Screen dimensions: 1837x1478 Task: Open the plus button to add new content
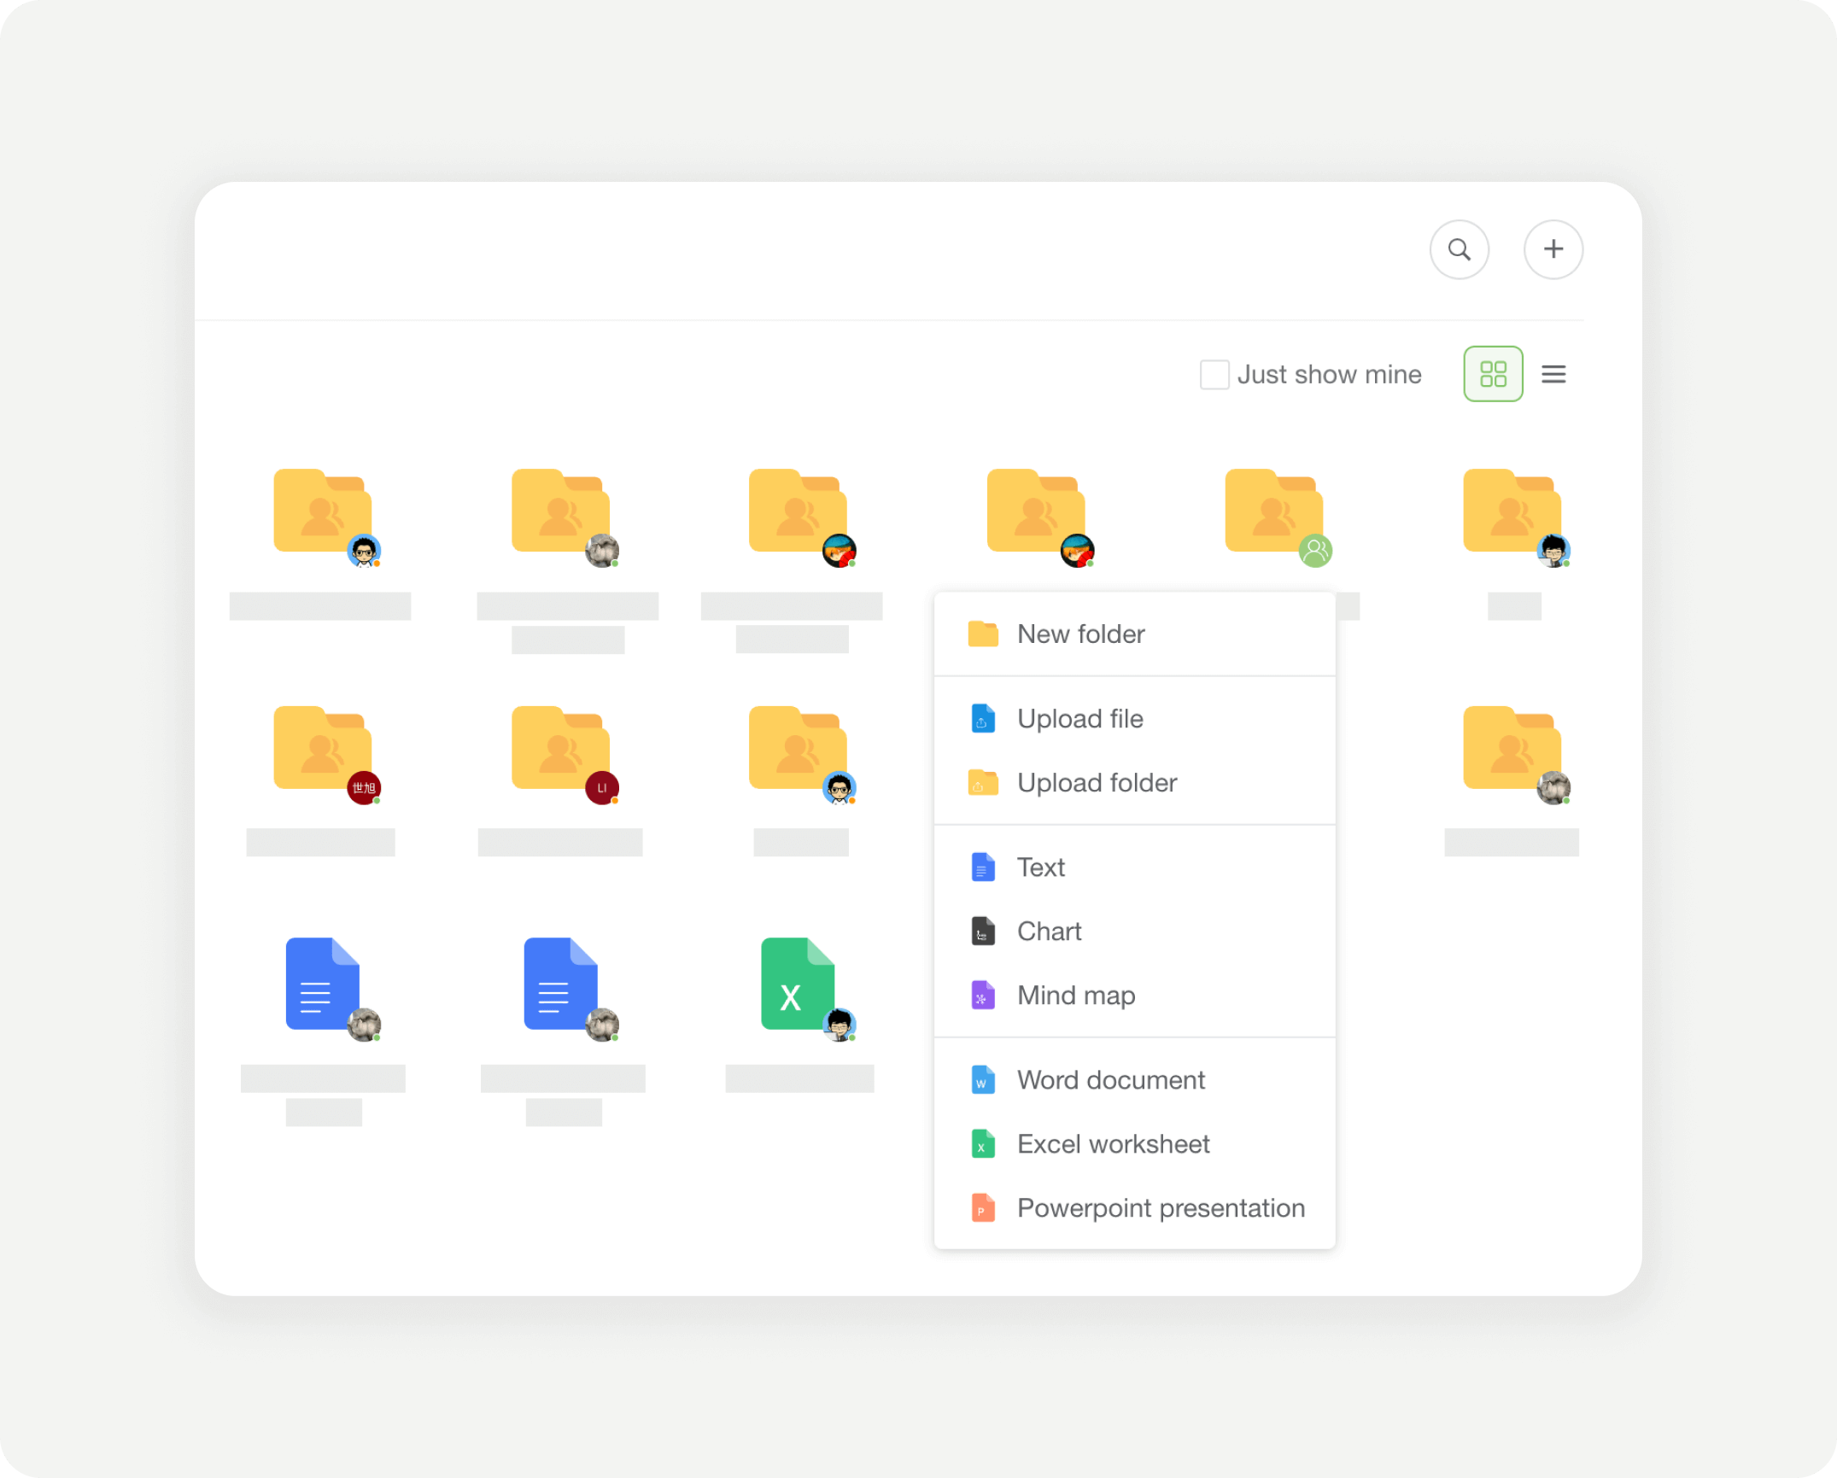(x=1553, y=249)
